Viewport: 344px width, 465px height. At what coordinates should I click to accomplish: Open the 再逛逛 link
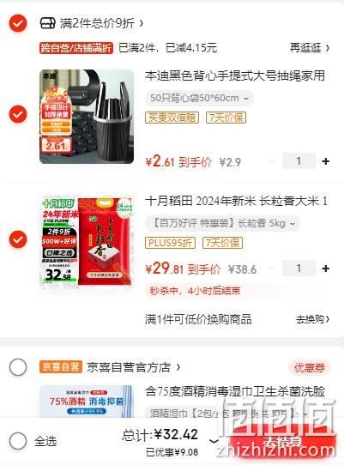310,48
